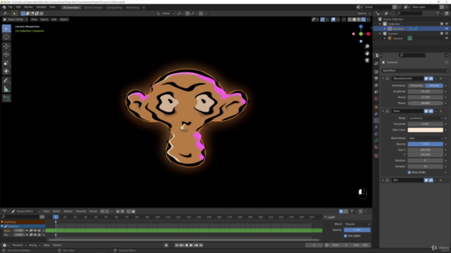Select the Transform tool
Image resolution: width=451 pixels, height=253 pixels.
[x=6, y=71]
